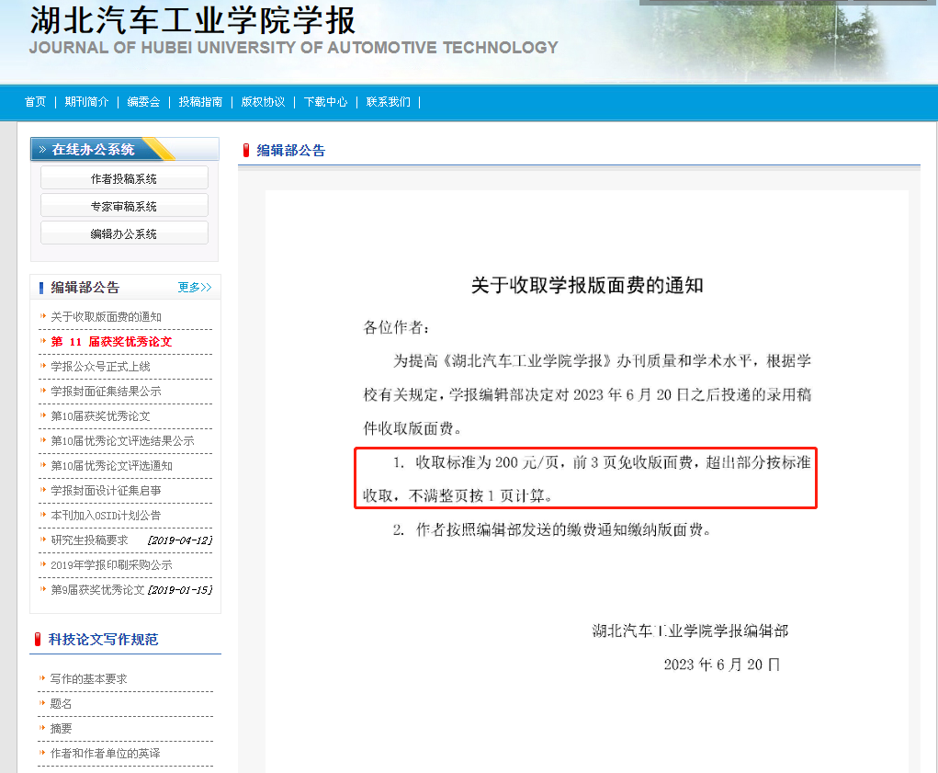
Task: Open 本刊加入OSID计划公告 link
Action: pyautogui.click(x=106, y=515)
